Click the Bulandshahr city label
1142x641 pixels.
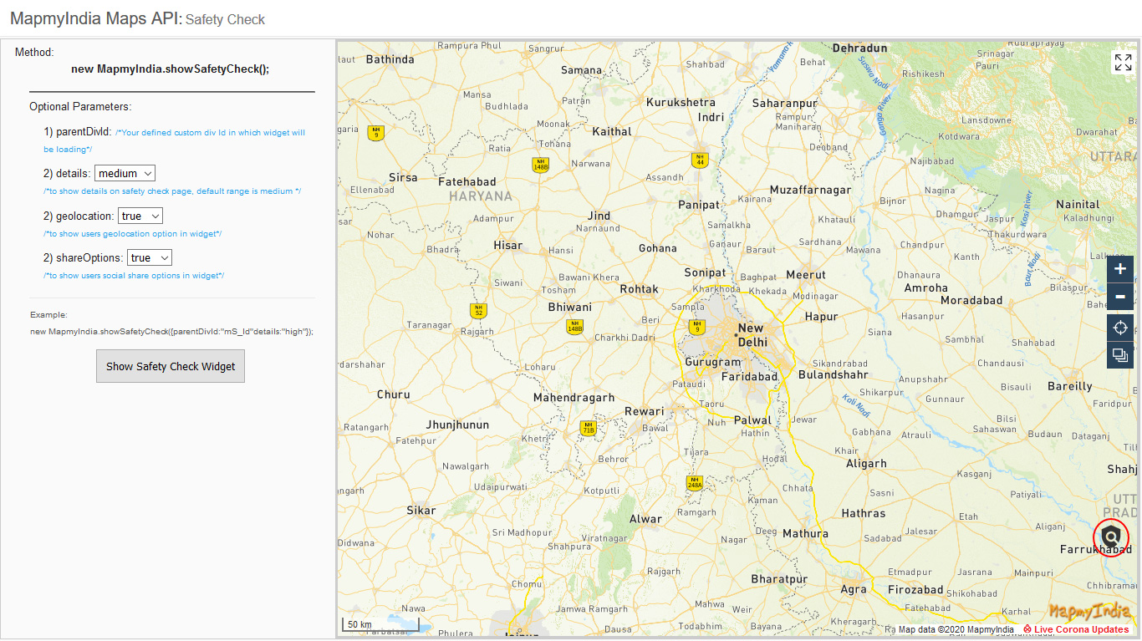click(x=833, y=374)
